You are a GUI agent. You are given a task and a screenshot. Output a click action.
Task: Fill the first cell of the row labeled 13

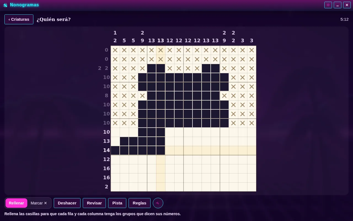click(115, 141)
